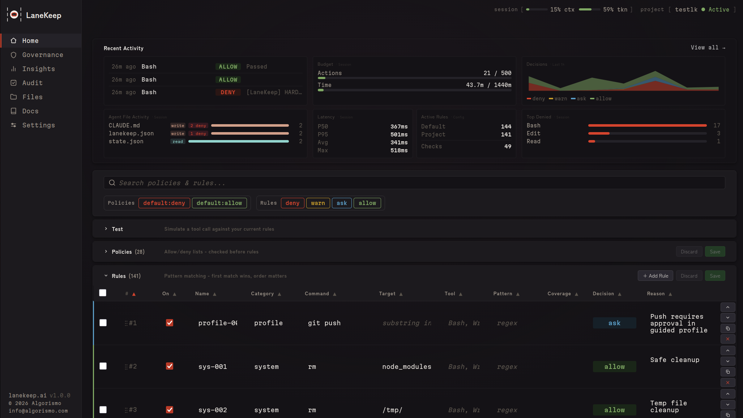Open View all recent activity
The height and width of the screenshot is (418, 743).
pos(708,47)
